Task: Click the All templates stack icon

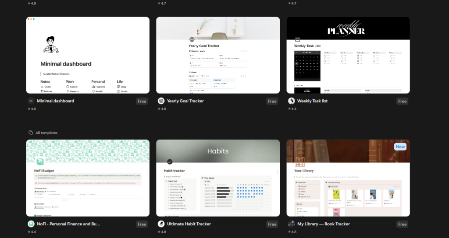Action: 31,133
